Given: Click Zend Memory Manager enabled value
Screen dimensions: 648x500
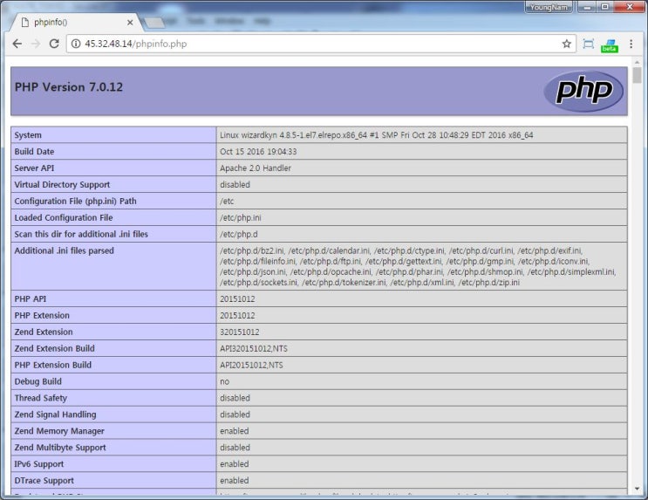Looking at the screenshot, I should tap(234, 431).
